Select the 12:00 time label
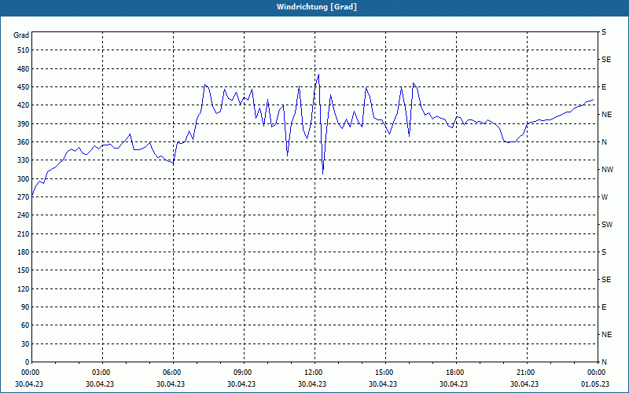The width and height of the screenshot is (629, 393). pyautogui.click(x=314, y=373)
